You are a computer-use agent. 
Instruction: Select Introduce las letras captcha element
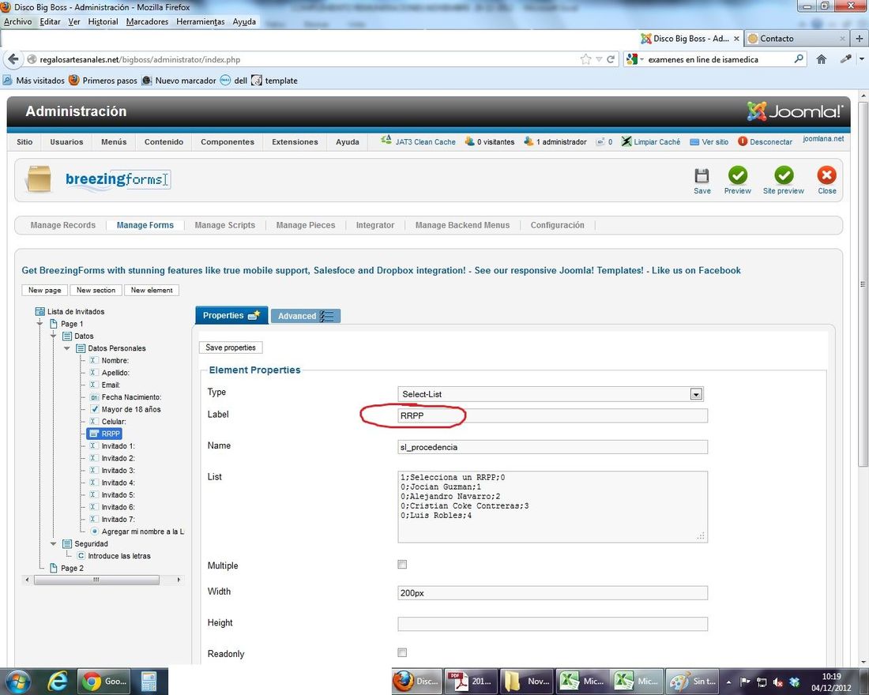(x=115, y=556)
